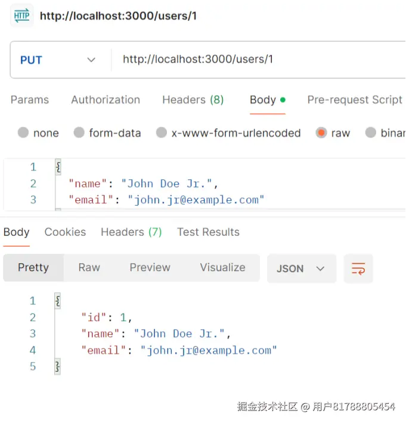This screenshot has height=423, width=406.
Task: Open the Authorization tab
Action: [x=106, y=99]
